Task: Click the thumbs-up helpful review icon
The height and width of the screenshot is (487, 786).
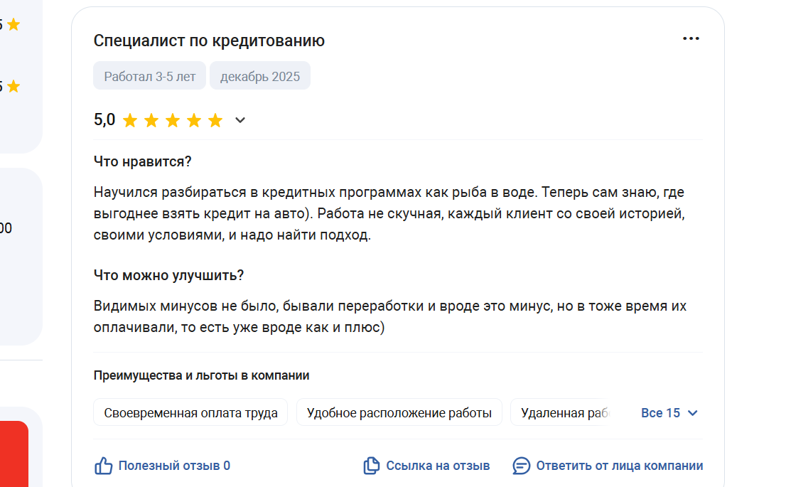Action: [104, 466]
